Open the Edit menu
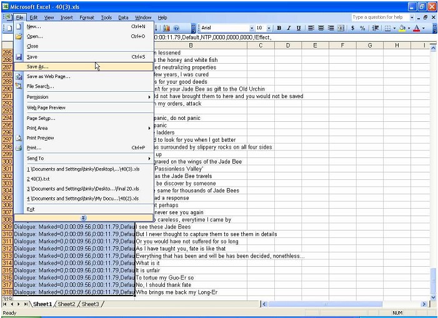The height and width of the screenshot is (318, 438). [34, 17]
